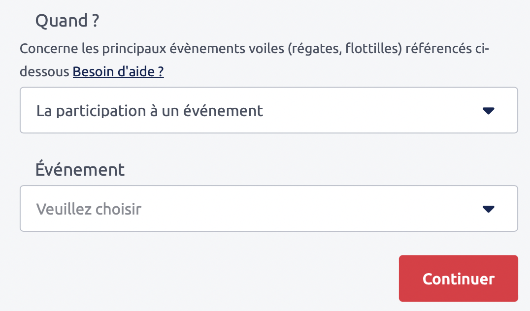Screen dimensions: 530x311
Task: Click the 'Veuillez choisir' placeholder text
Action: (89, 209)
